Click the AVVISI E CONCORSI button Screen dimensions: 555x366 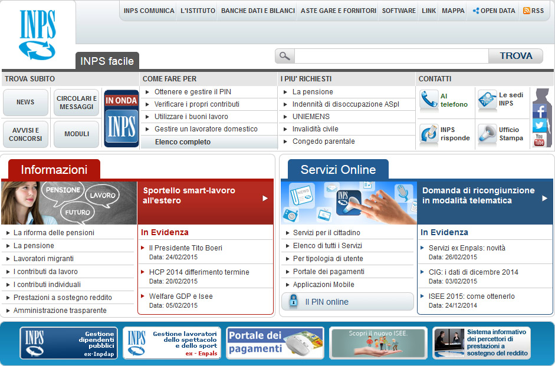[25, 134]
